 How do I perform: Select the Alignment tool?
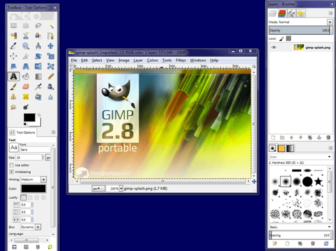point(14,56)
